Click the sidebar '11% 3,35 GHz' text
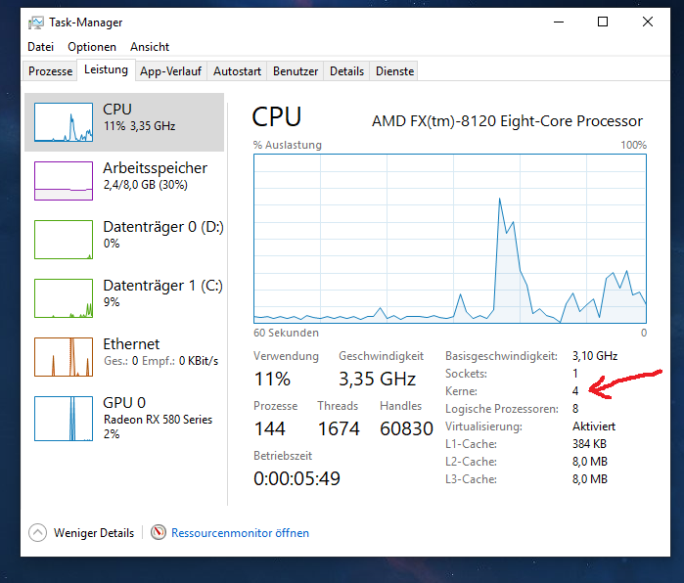The width and height of the screenshot is (684, 583). [139, 126]
